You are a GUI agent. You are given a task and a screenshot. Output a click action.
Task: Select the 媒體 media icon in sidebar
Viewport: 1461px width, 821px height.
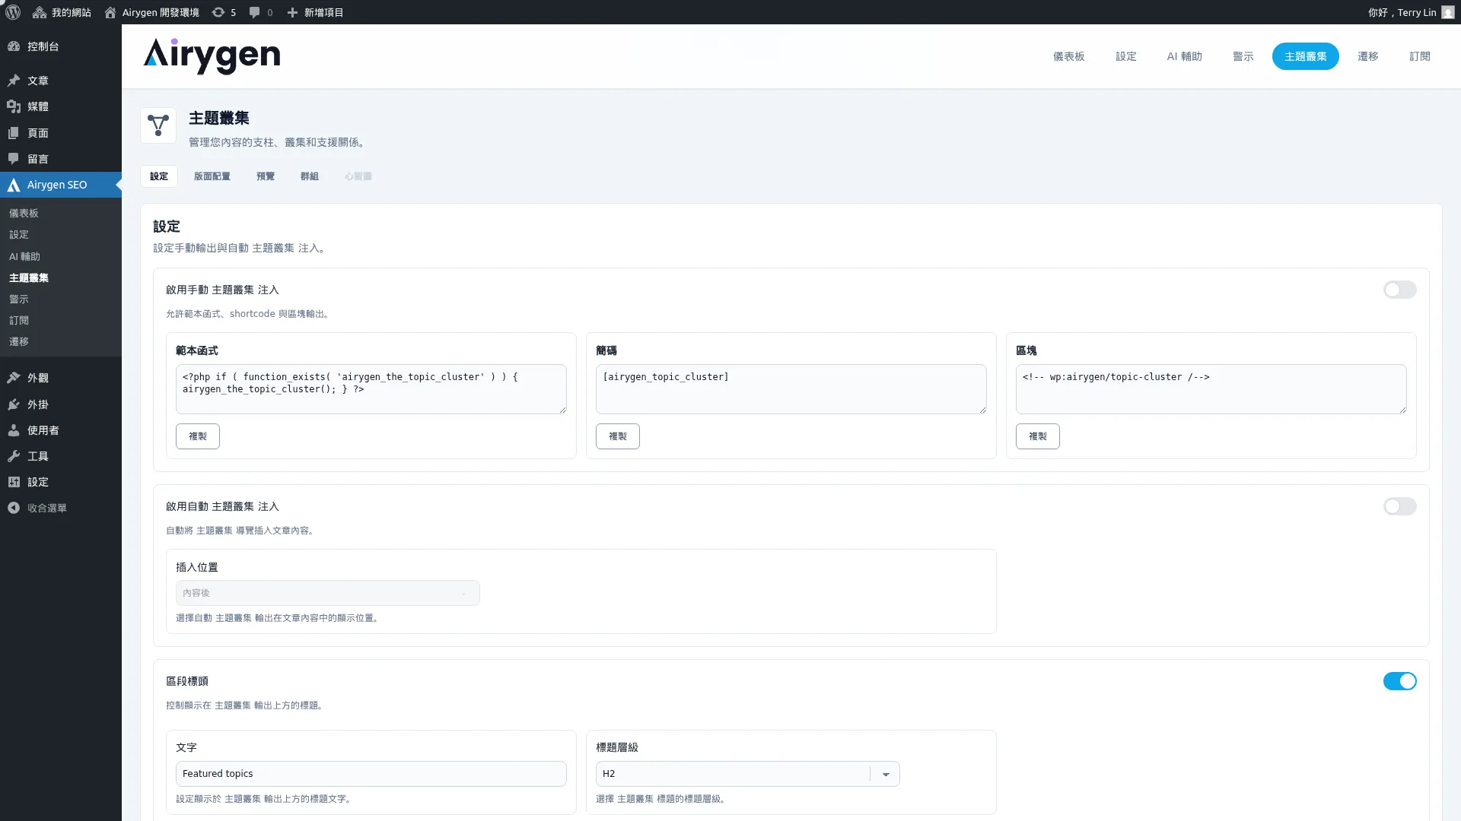pos(14,106)
